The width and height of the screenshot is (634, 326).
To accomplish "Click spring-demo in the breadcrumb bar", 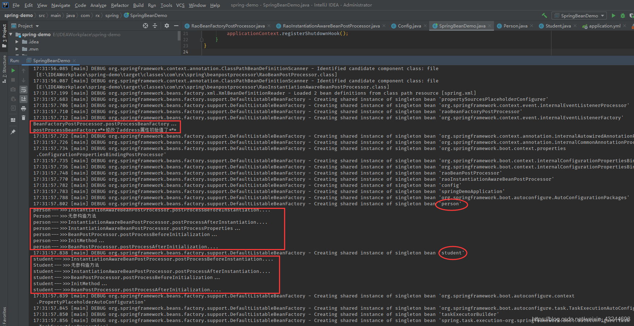I will [x=18, y=16].
